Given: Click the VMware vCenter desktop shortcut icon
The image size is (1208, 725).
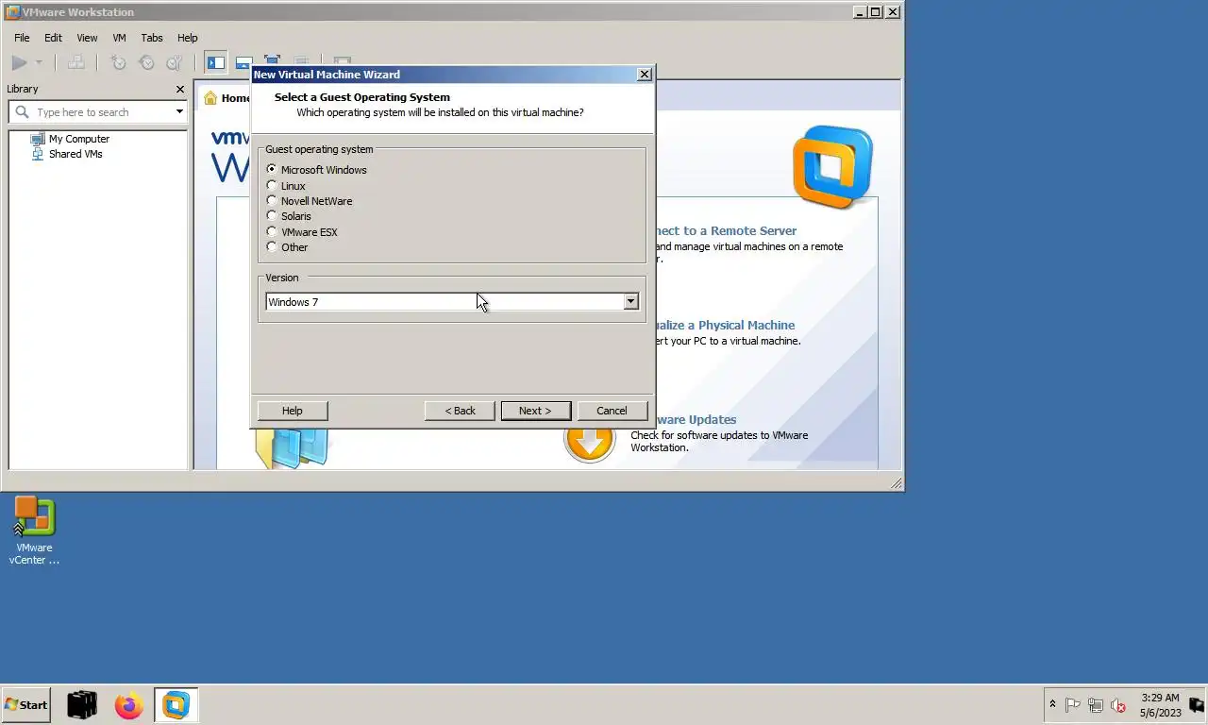Looking at the screenshot, I should point(34,530).
